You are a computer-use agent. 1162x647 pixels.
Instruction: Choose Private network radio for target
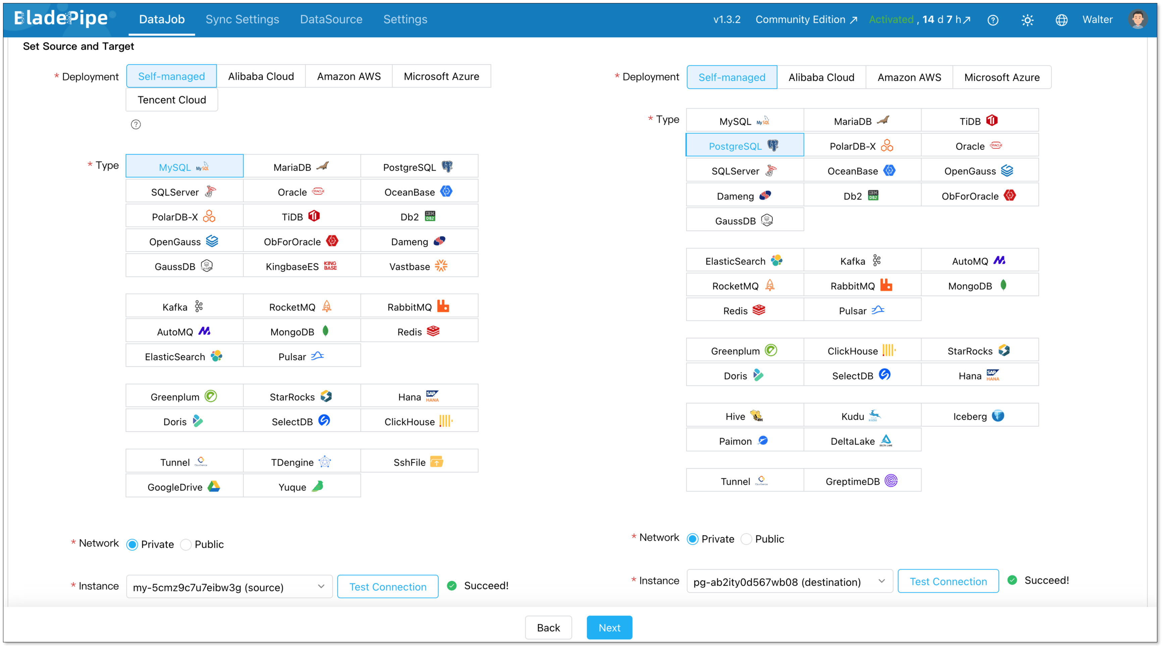(x=693, y=539)
